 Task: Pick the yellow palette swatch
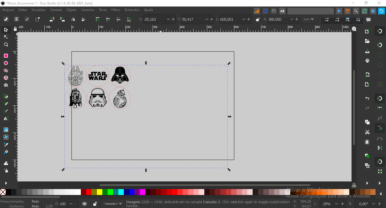click(x=100, y=192)
